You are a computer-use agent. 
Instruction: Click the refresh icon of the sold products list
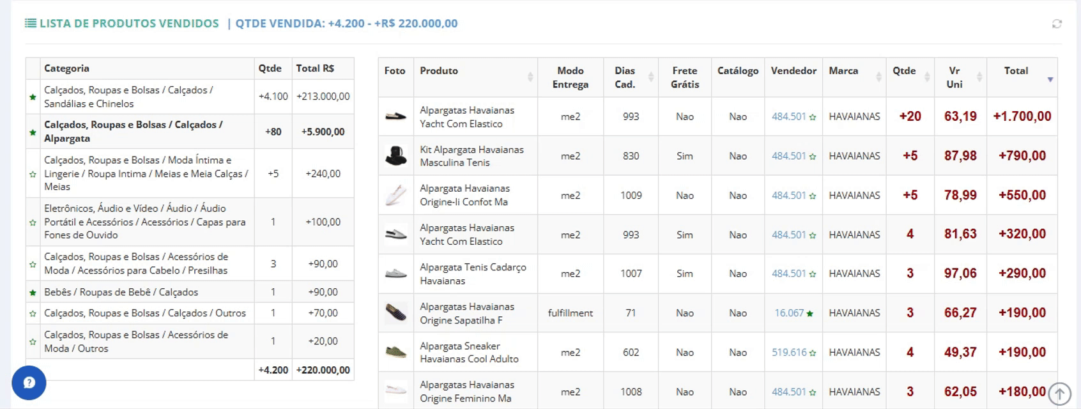[1057, 24]
